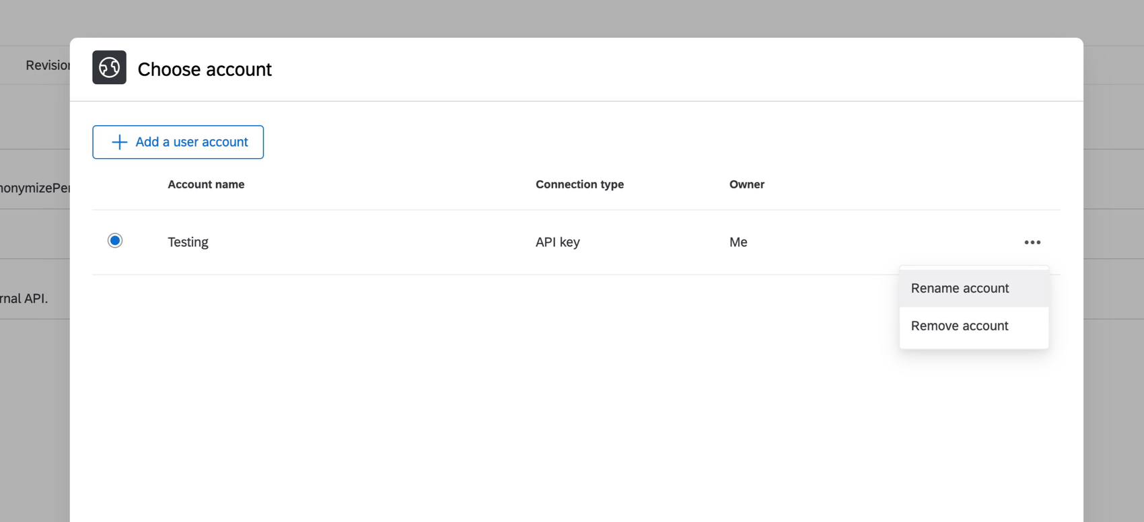Viewport: 1144px width, 522px height.
Task: Click the Owner column header
Action: point(747,184)
